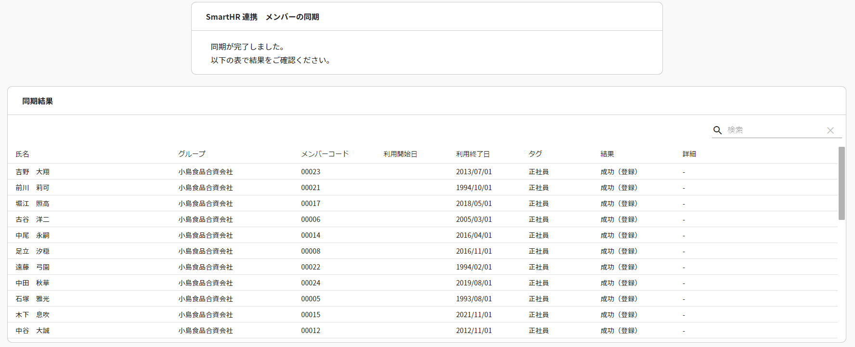Click 小島食品合資会社 in 吉野 大翔 row
Viewport: 855px width, 347px height.
(x=206, y=172)
